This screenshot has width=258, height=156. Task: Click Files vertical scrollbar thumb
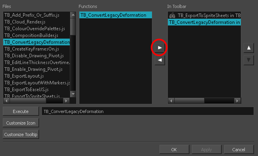tap(73, 27)
